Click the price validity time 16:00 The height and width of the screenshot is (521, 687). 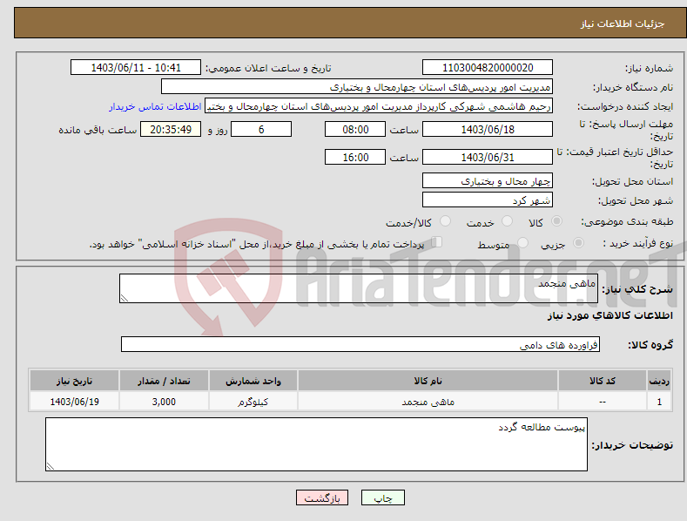(x=355, y=157)
